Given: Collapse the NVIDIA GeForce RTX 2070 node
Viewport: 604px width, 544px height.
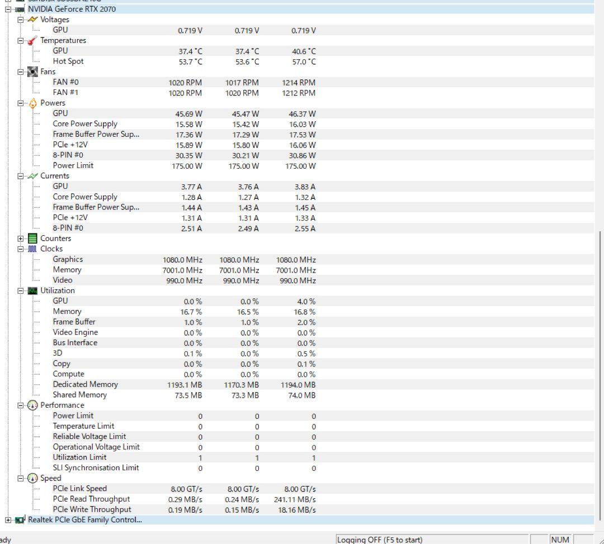Looking at the screenshot, I should coord(8,9).
